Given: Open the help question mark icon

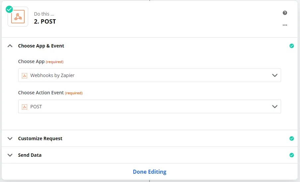Looking at the screenshot, I should point(285,13).
